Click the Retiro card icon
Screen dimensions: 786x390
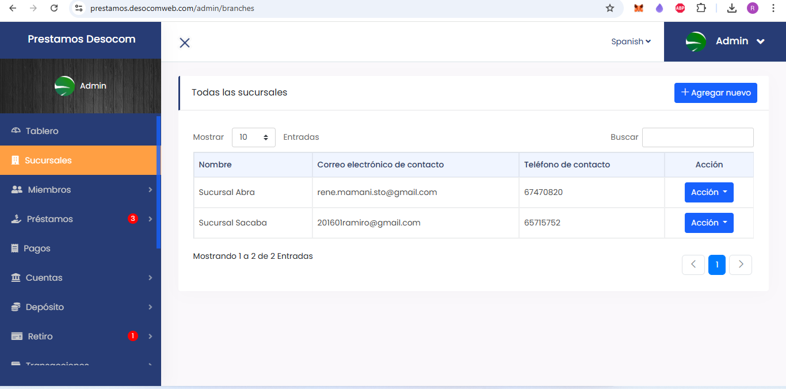click(x=17, y=337)
